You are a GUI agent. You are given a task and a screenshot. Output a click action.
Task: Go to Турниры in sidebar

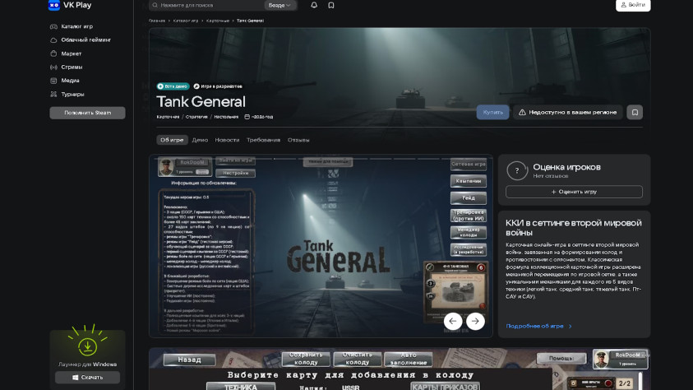tap(72, 94)
